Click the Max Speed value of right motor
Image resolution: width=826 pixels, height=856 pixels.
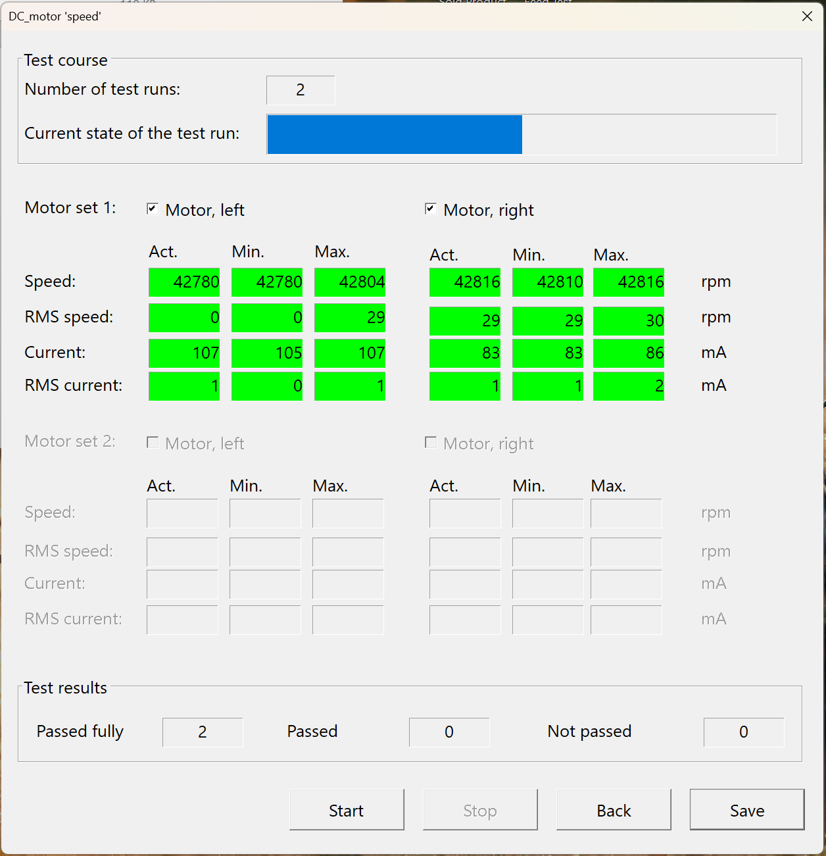(x=628, y=282)
